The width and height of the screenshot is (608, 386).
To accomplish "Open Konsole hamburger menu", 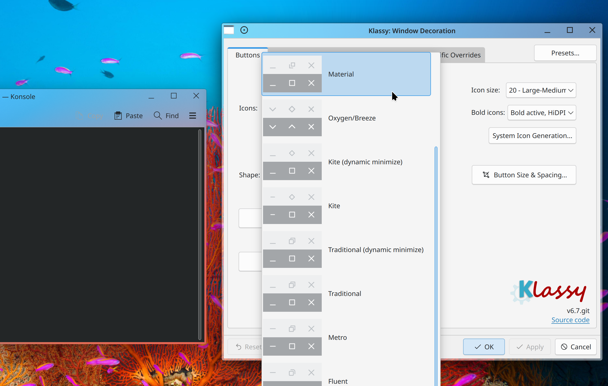I will coord(193,116).
